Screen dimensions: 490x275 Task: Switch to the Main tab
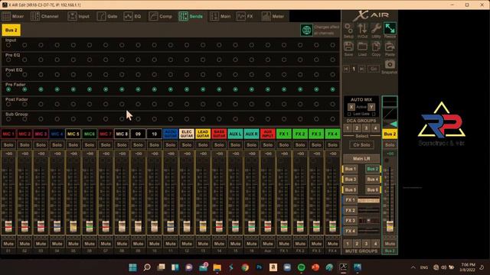(220, 16)
